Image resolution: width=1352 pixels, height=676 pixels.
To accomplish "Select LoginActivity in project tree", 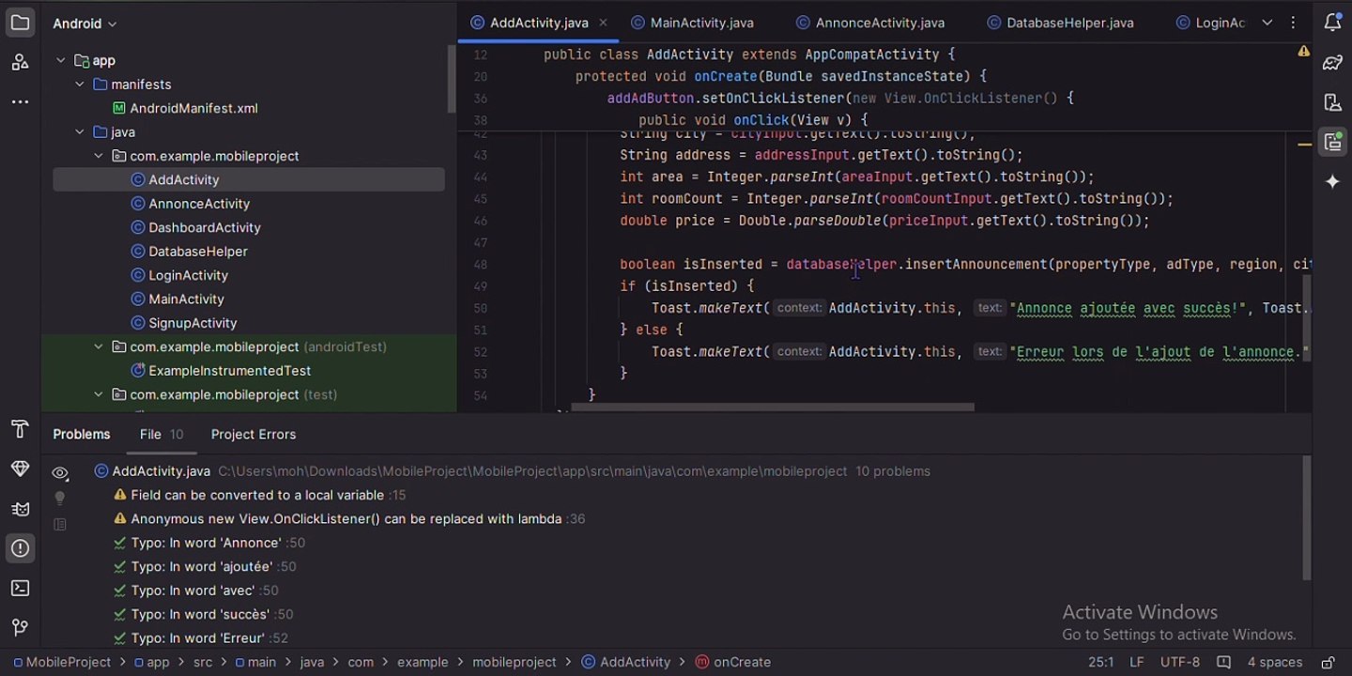I will 178,275.
